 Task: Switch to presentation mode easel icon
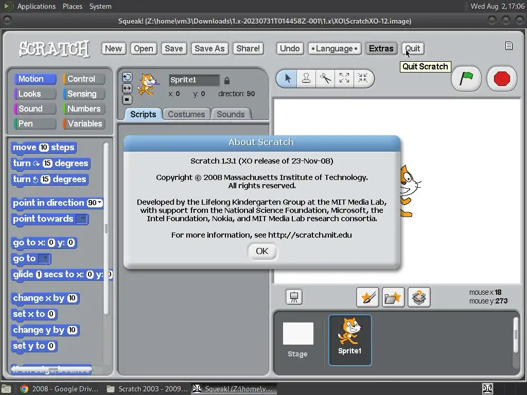point(294,297)
